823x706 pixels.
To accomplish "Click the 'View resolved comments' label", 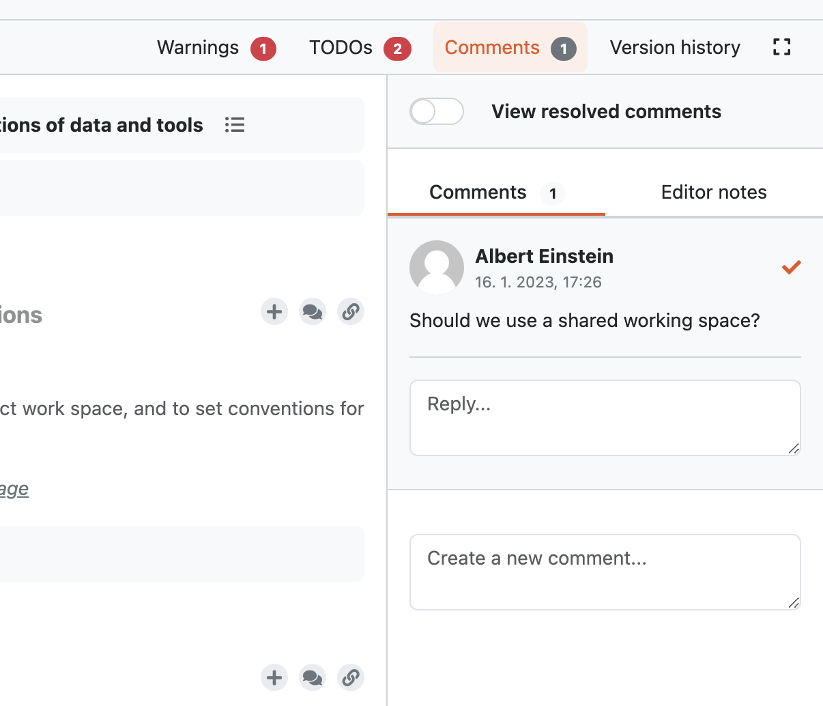I will coord(606,111).
